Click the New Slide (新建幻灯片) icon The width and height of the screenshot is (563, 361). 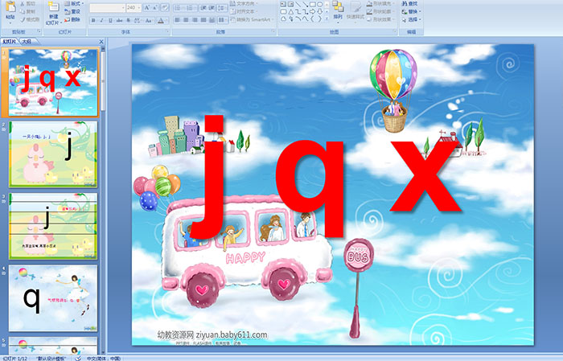point(53,6)
